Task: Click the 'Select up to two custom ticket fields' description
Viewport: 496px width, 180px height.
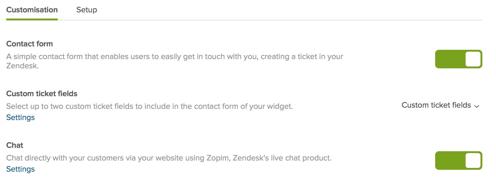Action: (x=149, y=106)
